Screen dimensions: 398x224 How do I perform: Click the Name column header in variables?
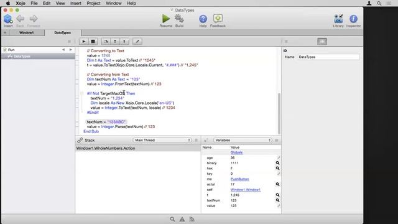click(207, 147)
